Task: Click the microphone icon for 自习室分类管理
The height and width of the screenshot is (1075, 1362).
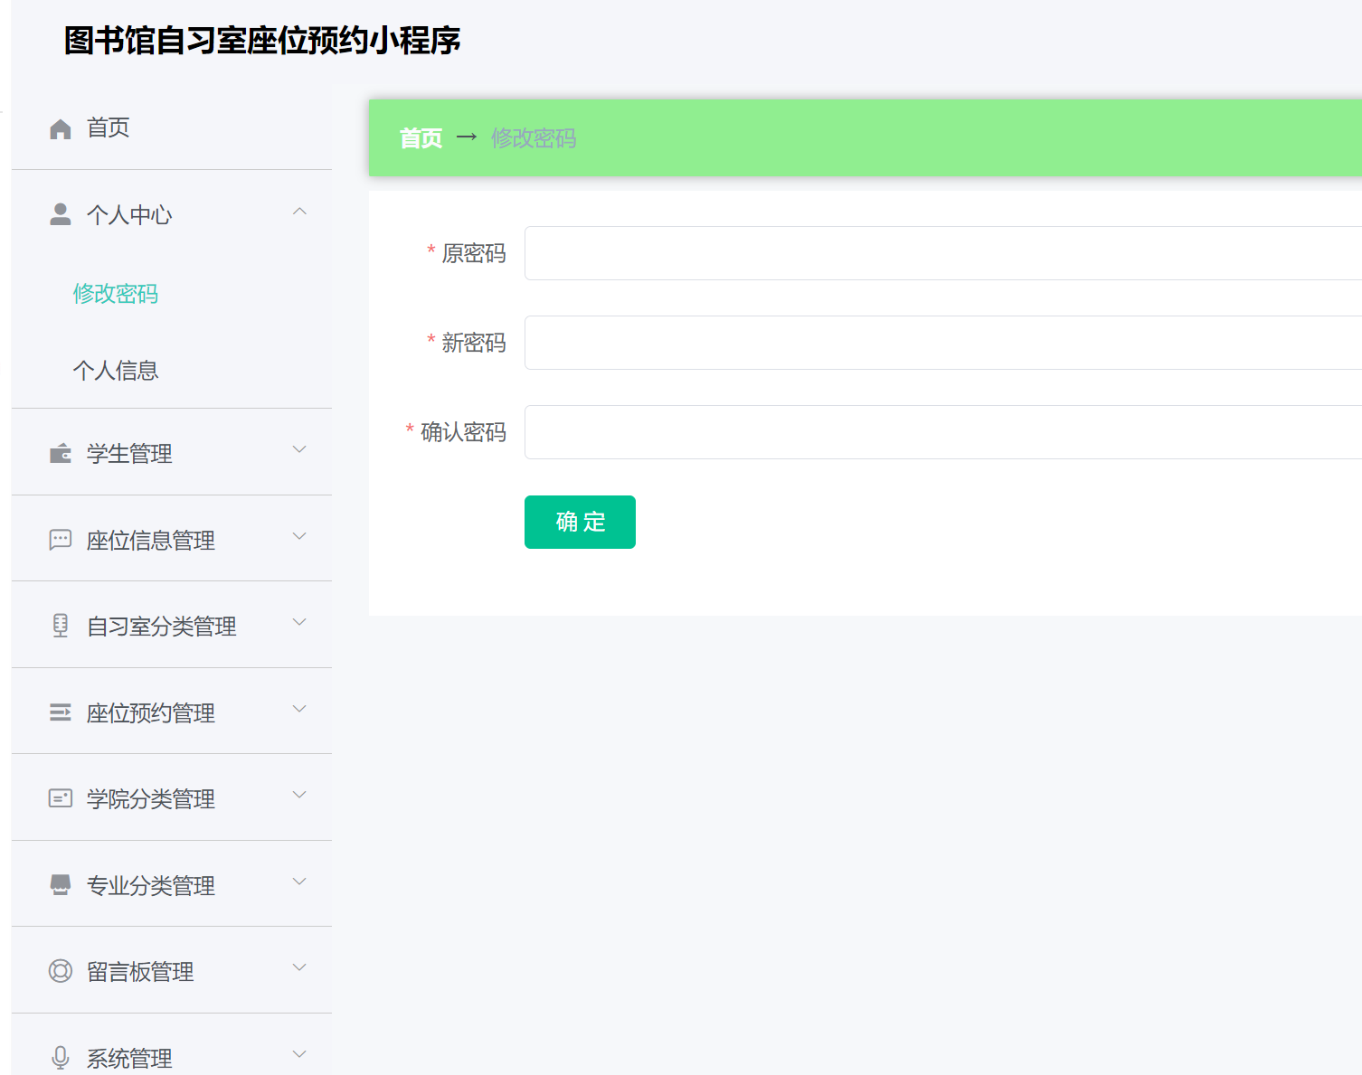Action: pos(61,626)
